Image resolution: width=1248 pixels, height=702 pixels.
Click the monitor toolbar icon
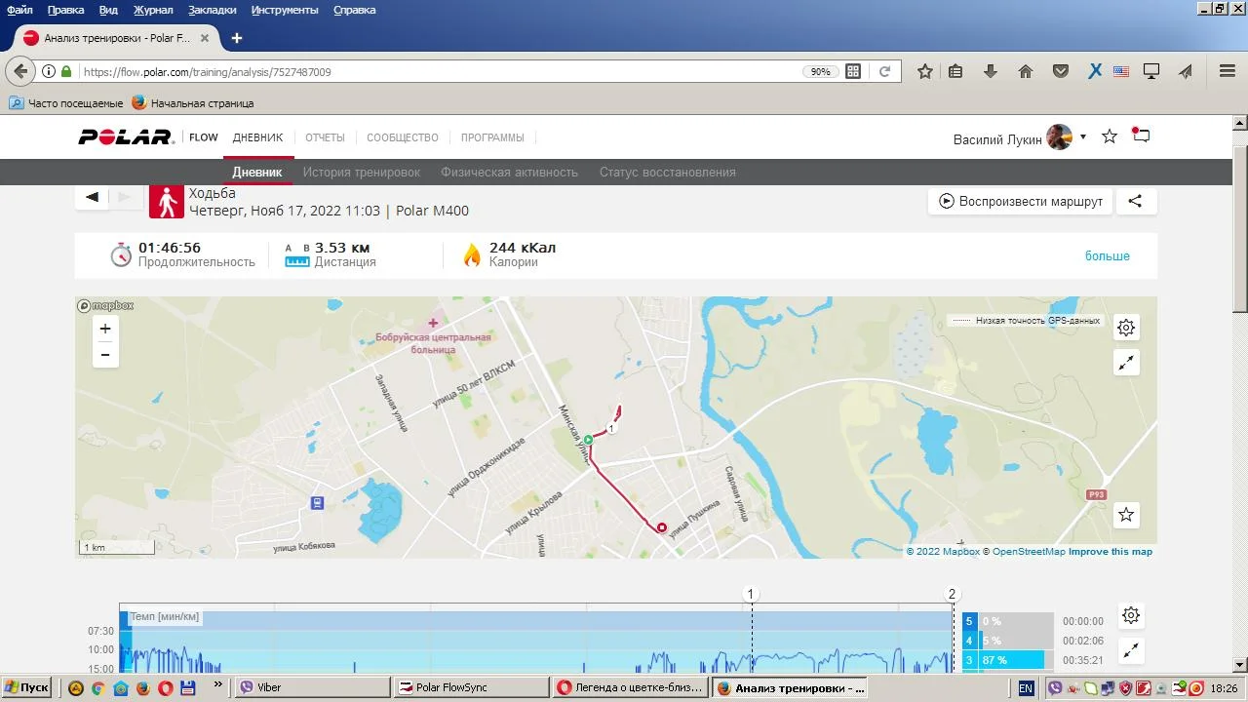(1151, 71)
